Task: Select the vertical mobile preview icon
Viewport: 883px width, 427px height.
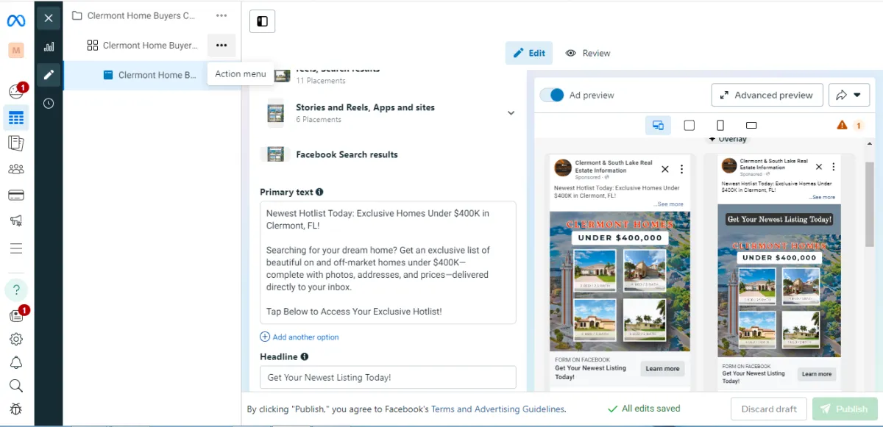Action: click(720, 125)
